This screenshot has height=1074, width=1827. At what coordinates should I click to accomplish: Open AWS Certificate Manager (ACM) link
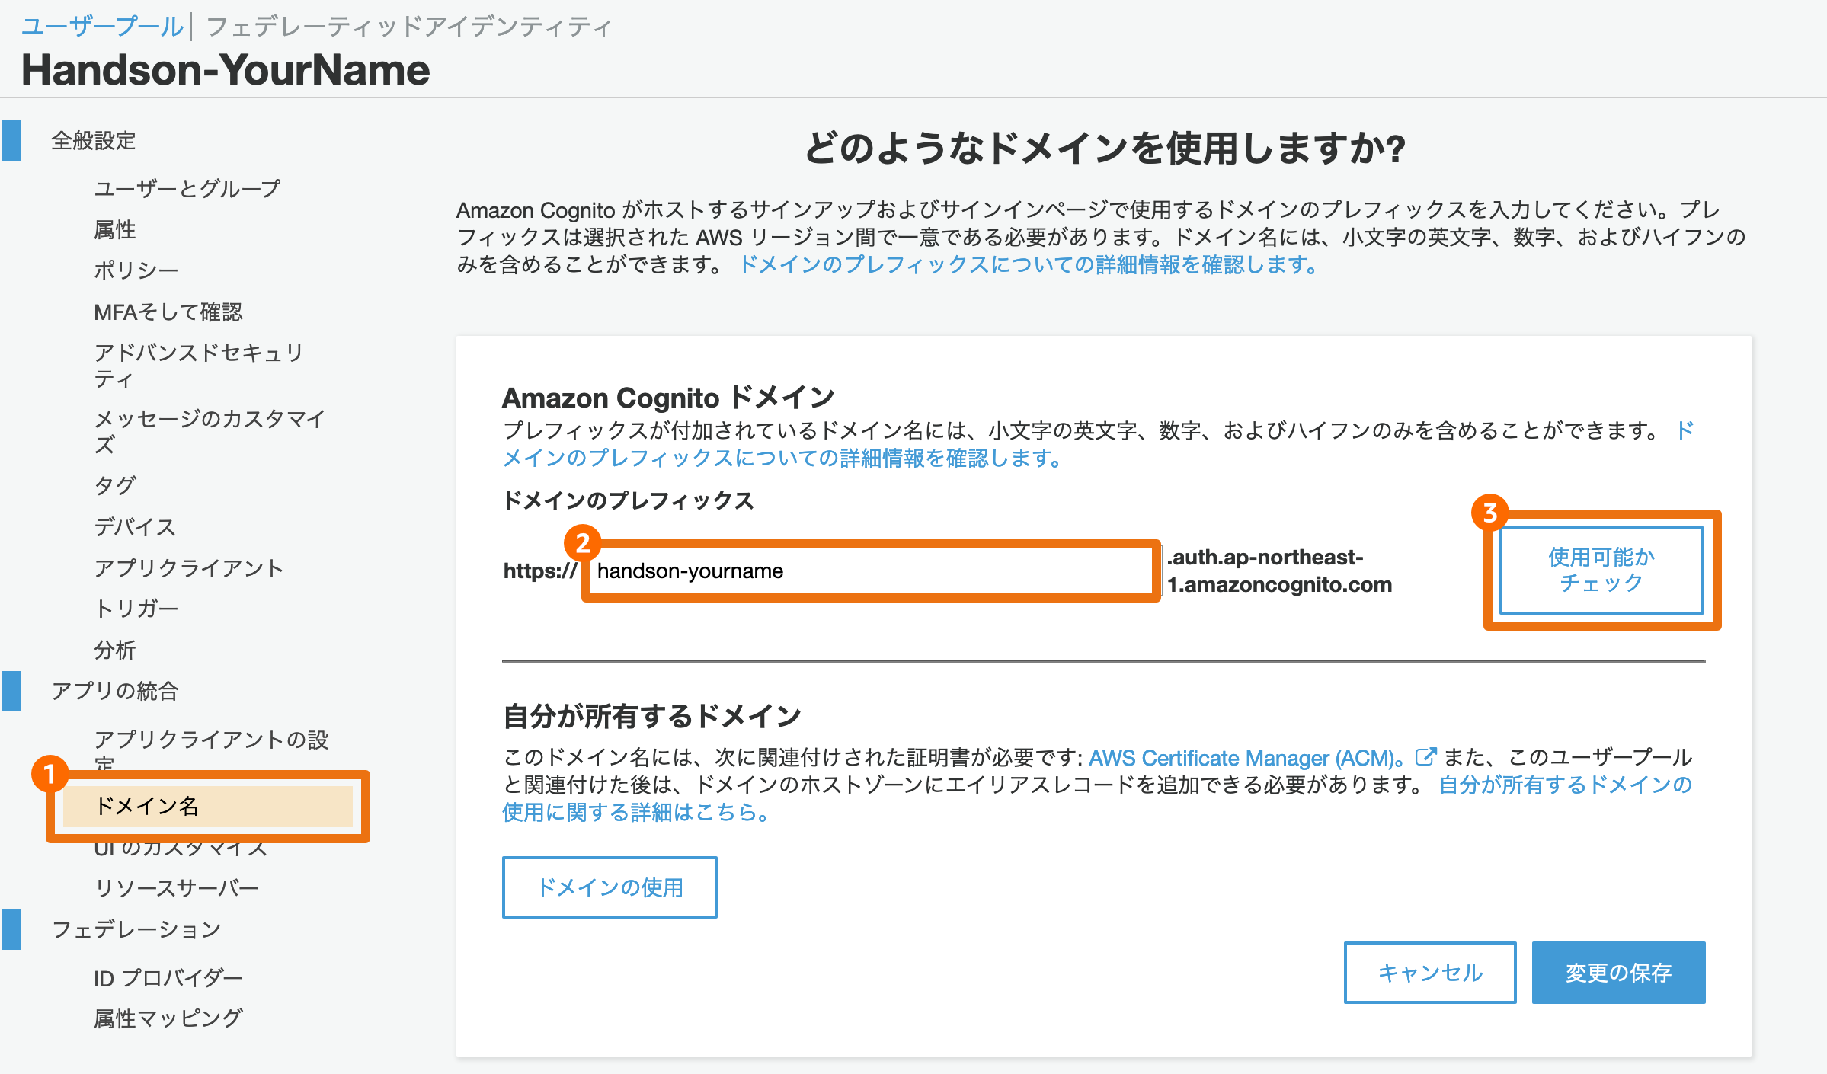[x=1246, y=758]
